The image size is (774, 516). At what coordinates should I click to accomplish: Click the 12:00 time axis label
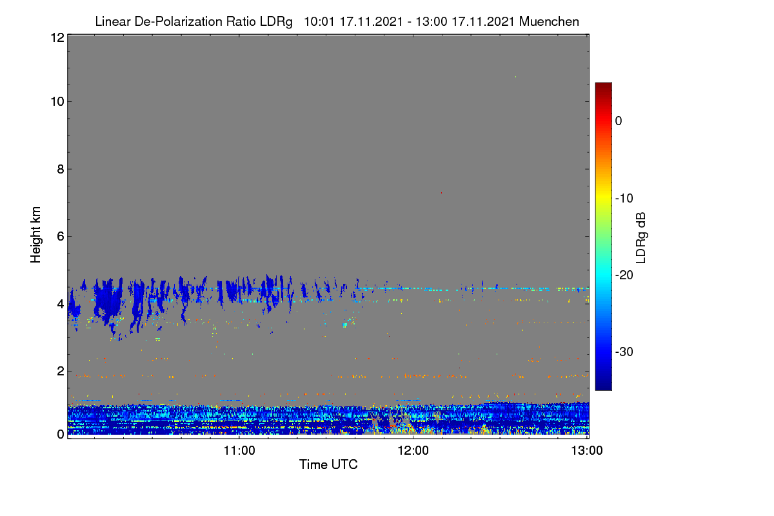(413, 450)
